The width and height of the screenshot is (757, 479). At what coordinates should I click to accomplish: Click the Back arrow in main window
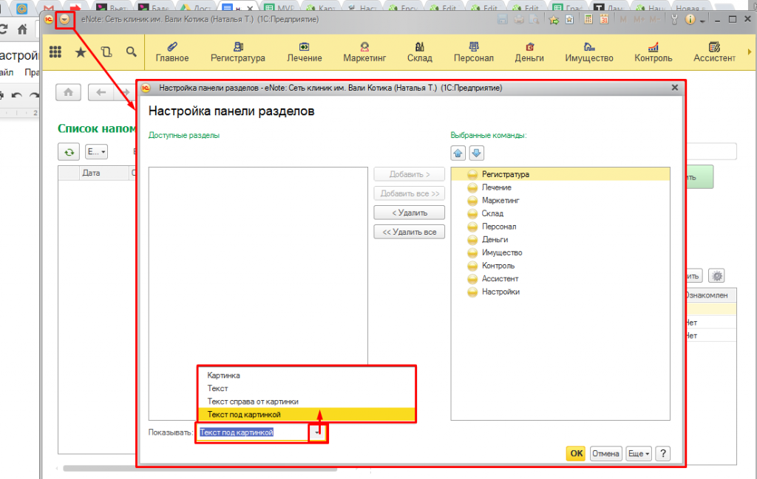coord(101,92)
